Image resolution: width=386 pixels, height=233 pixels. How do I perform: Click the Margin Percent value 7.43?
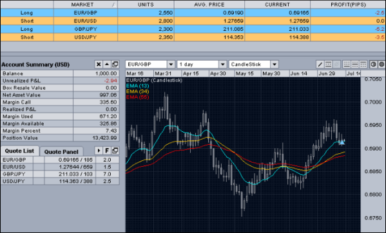click(x=111, y=131)
